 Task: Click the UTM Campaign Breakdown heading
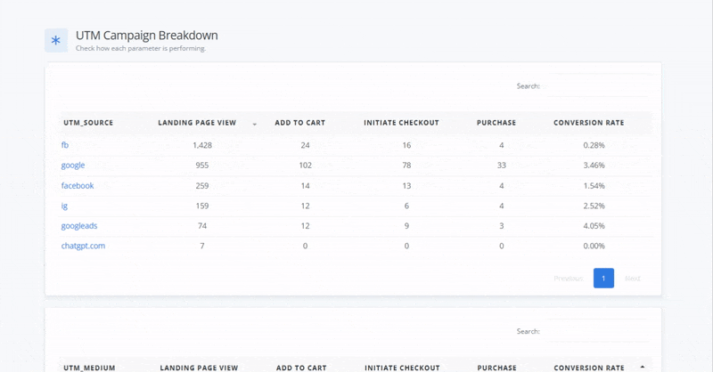click(x=146, y=36)
